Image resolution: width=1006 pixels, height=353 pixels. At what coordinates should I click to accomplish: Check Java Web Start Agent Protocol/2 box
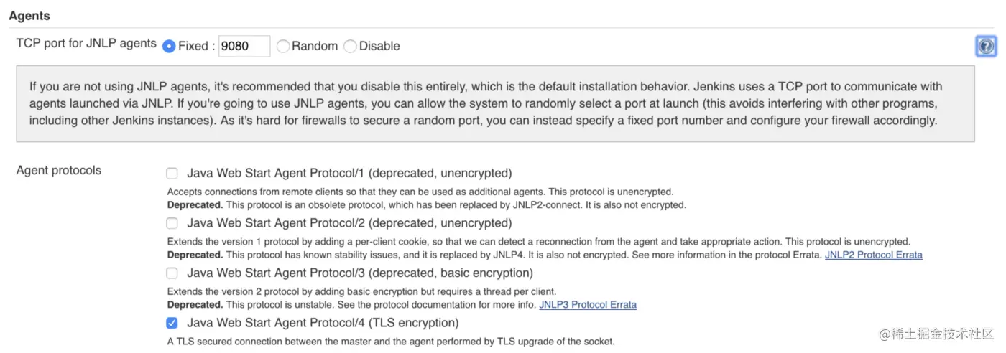[172, 223]
